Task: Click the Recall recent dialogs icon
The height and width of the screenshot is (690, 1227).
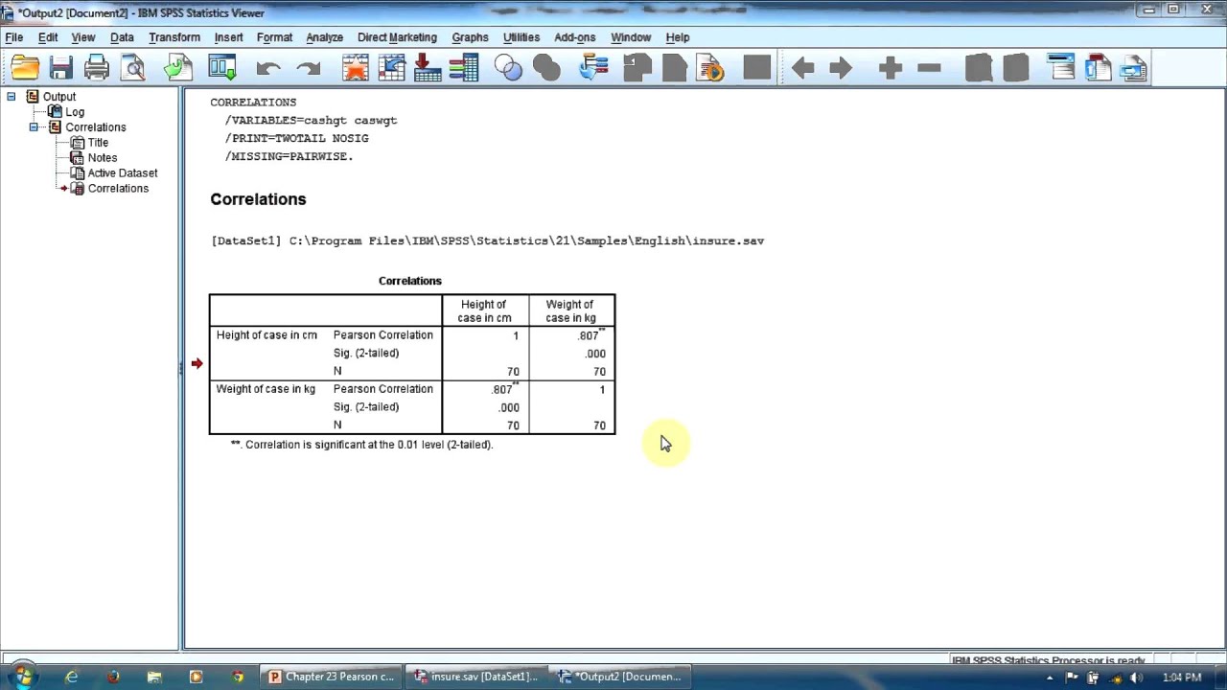Action: point(222,68)
